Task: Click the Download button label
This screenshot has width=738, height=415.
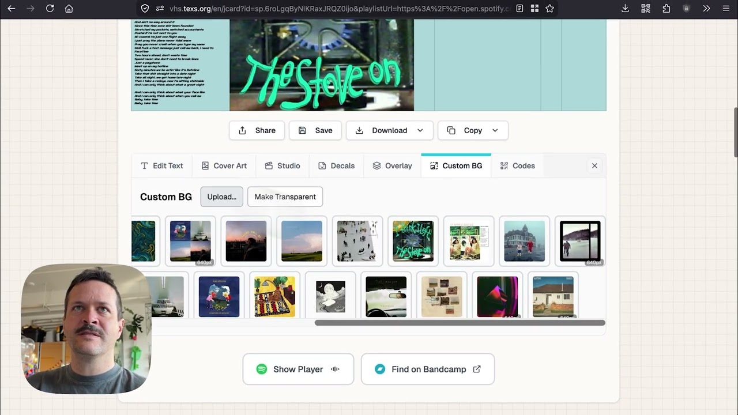Action: tap(389, 130)
